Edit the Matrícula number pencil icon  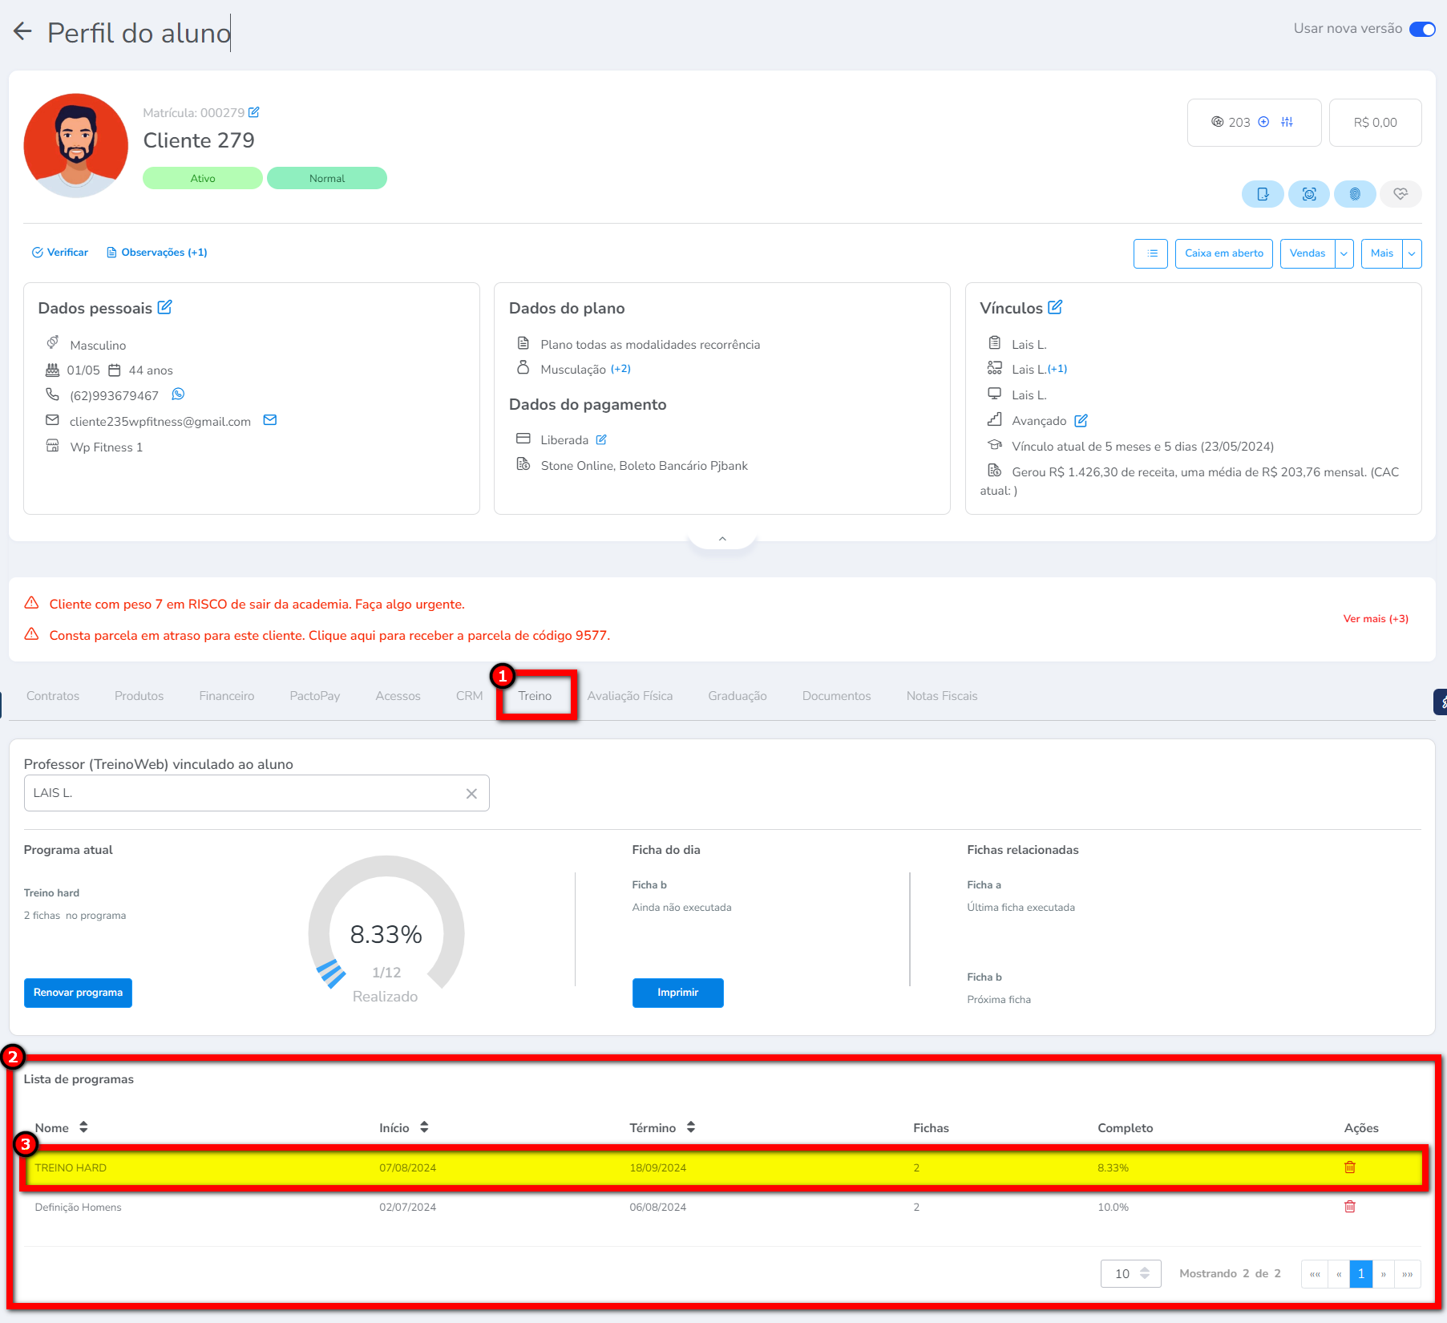pos(254,112)
